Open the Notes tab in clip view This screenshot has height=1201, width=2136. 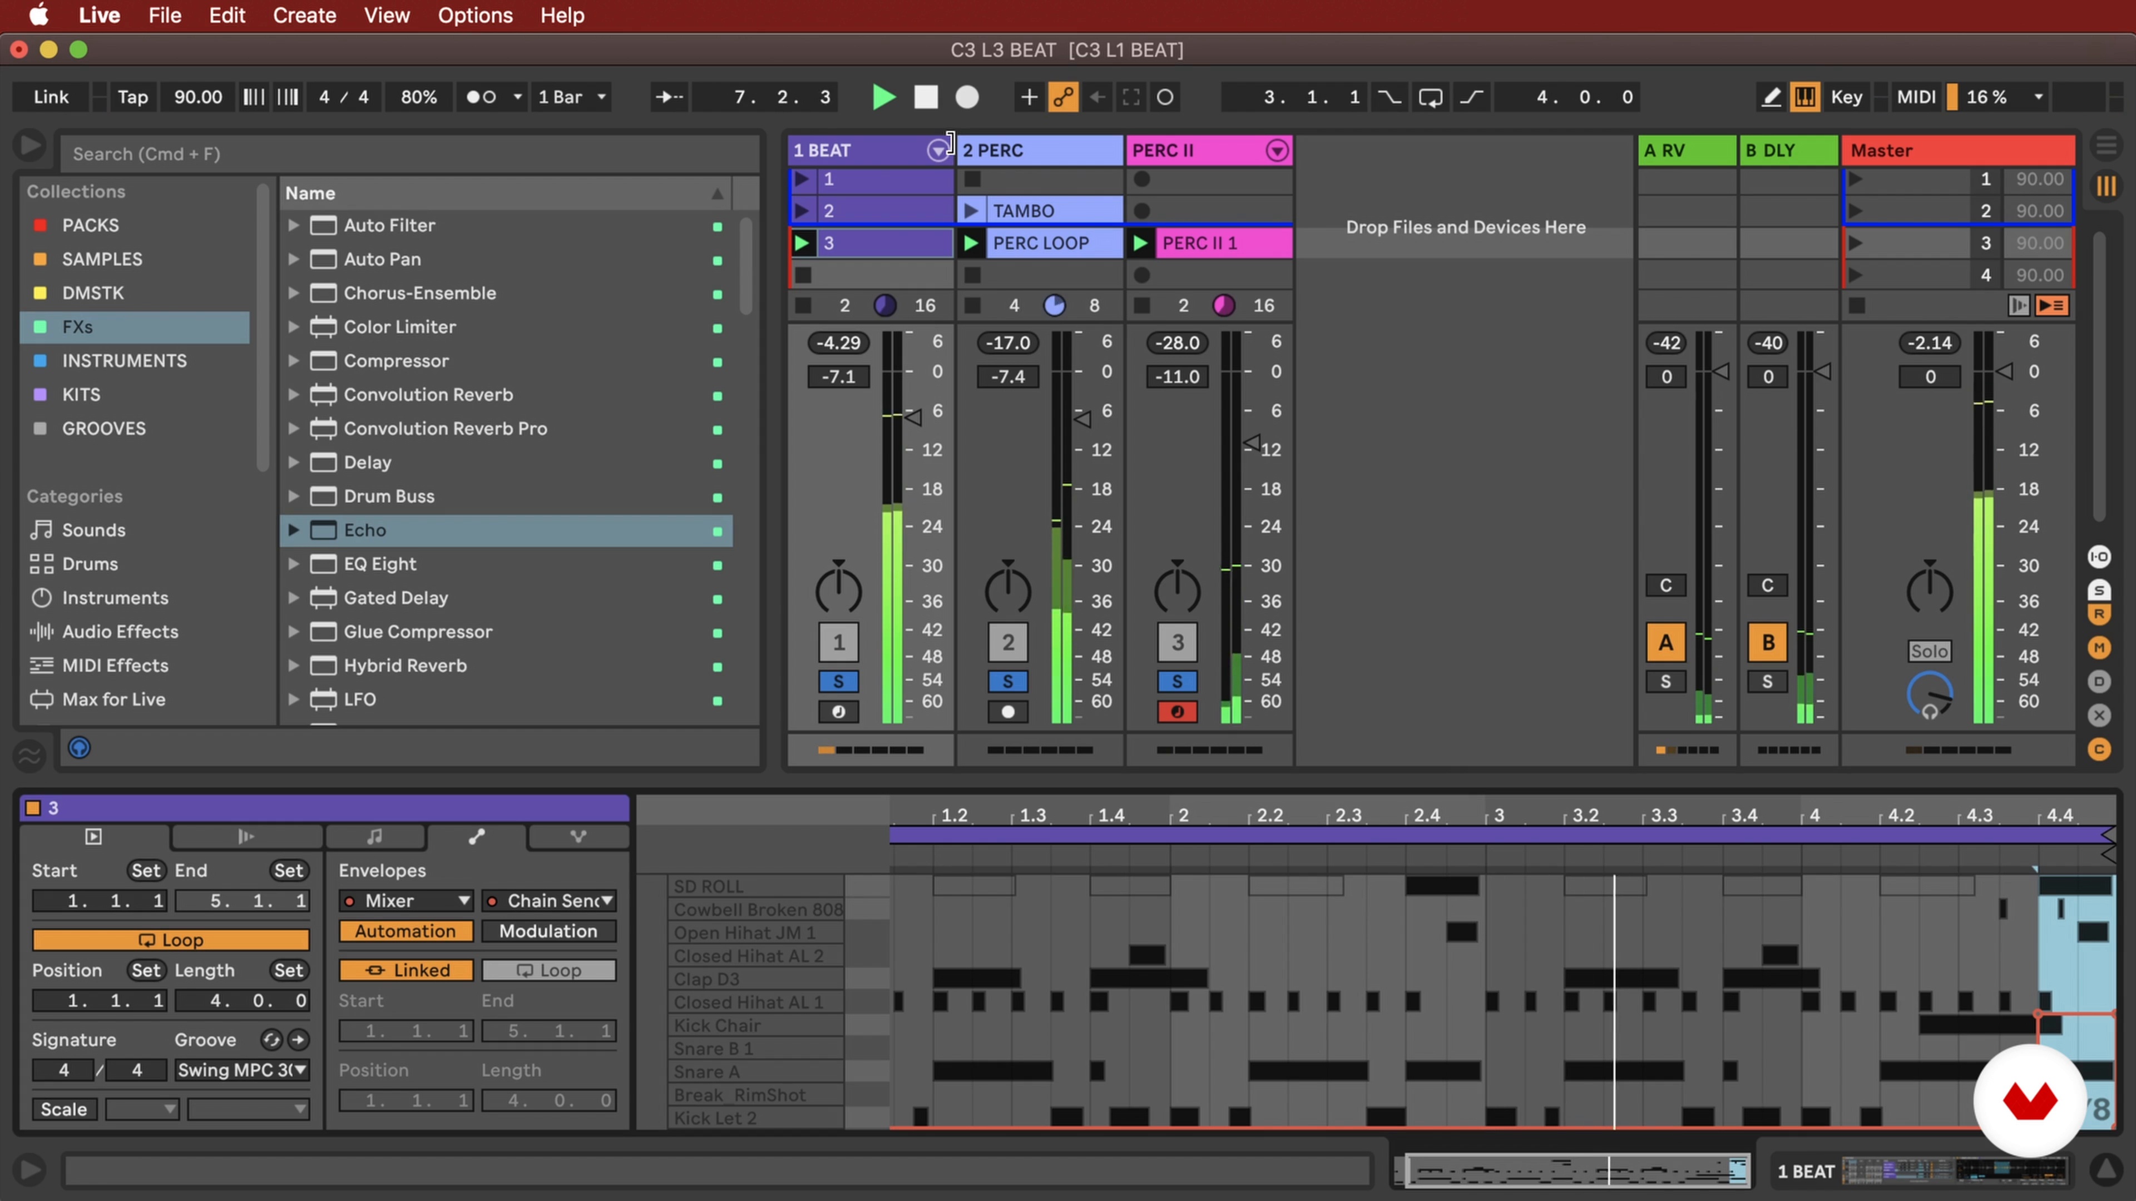tap(375, 836)
